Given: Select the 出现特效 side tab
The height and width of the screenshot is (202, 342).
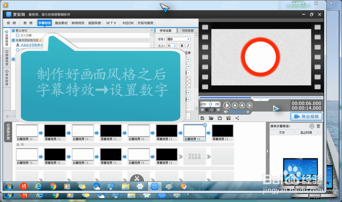Looking at the screenshot, I should click(x=7, y=38).
